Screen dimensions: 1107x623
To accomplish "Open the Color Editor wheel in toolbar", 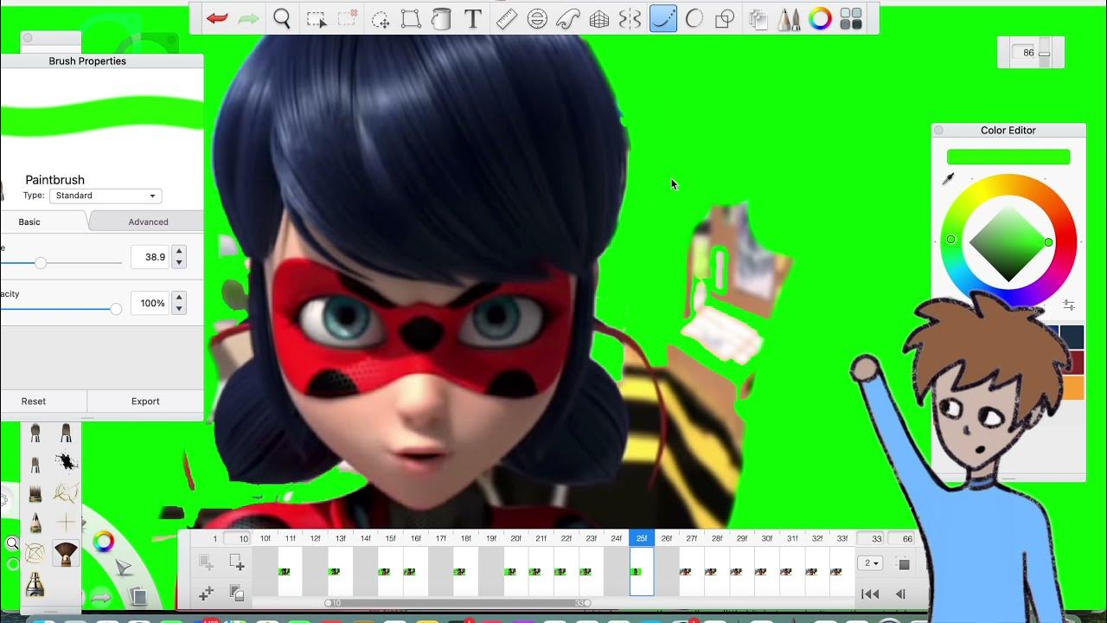I will (x=820, y=18).
